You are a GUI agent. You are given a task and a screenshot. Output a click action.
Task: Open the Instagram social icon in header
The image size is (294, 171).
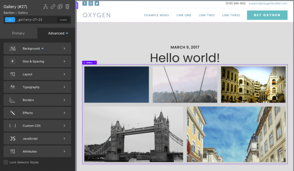point(91,3)
